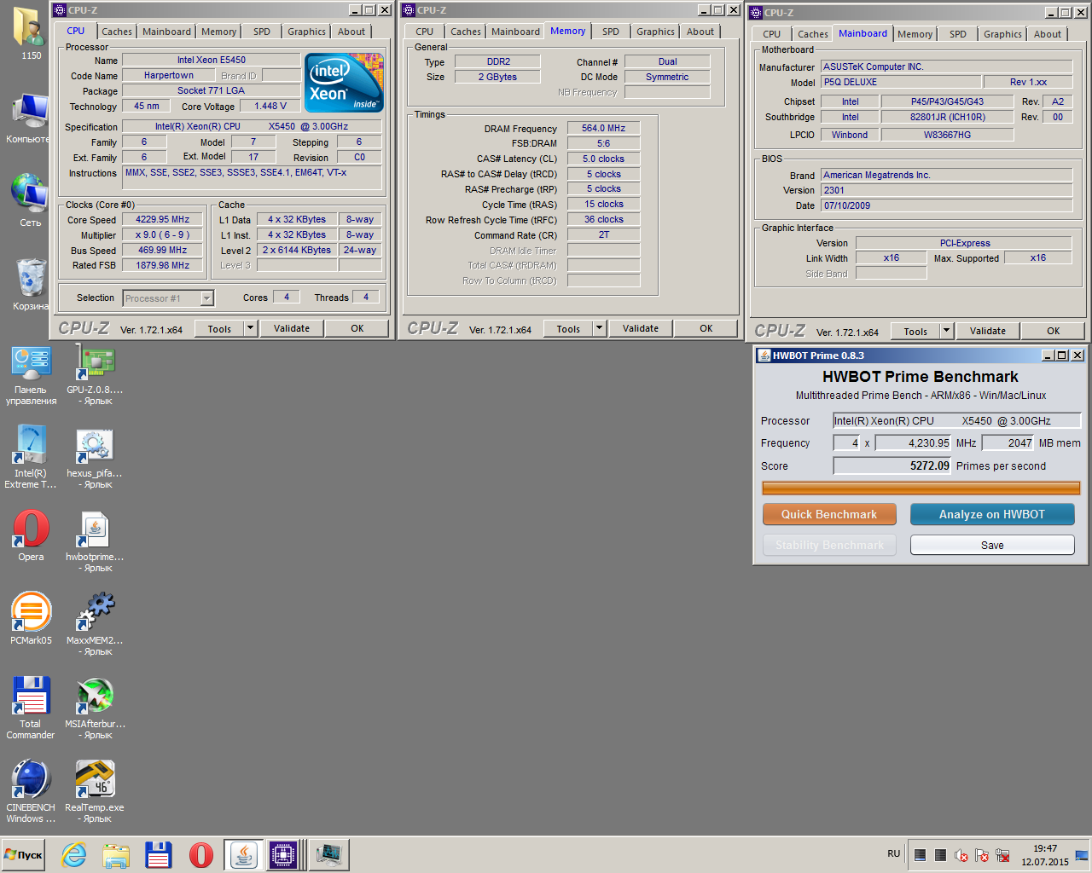The height and width of the screenshot is (873, 1092).
Task: Open the GPU-Z desktop shortcut
Action: click(x=95, y=373)
